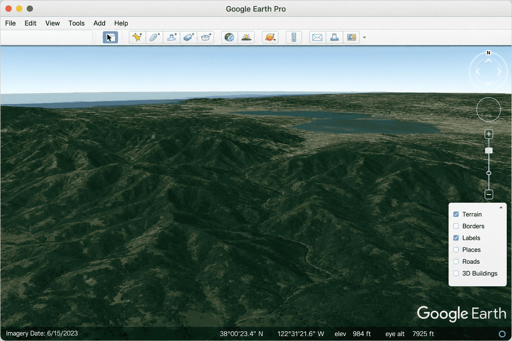
Task: Click the Imagery Date 6/15/2023 text
Action: [x=42, y=333]
